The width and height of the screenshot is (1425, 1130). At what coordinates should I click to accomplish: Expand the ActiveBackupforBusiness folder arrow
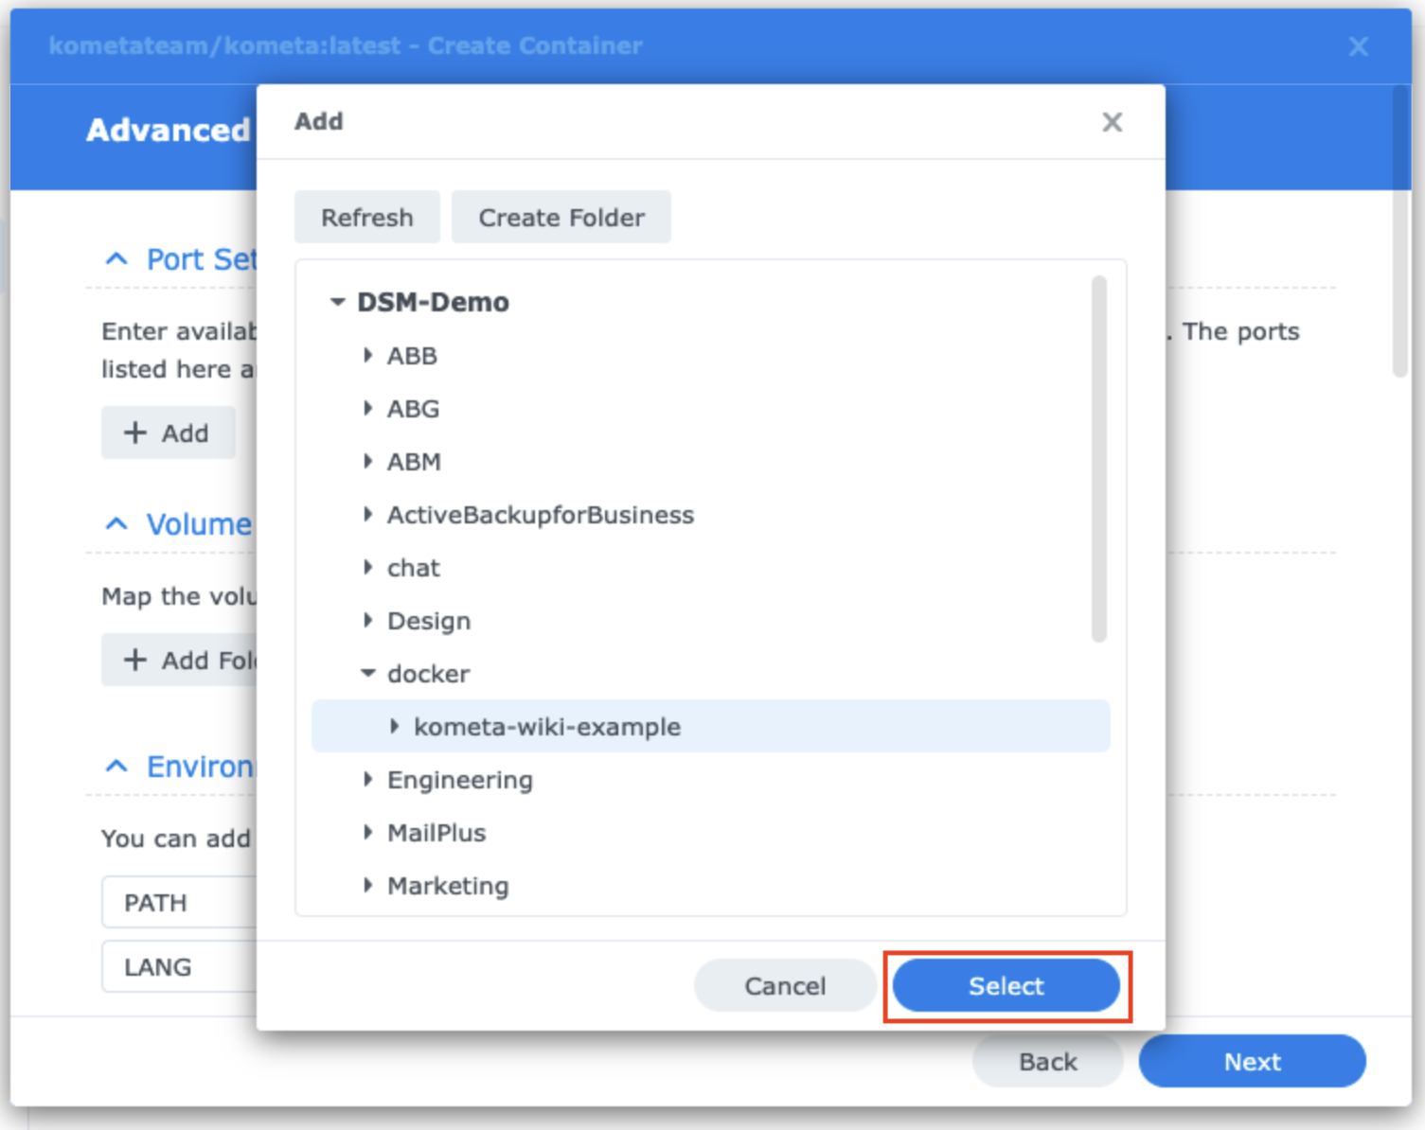(x=367, y=514)
